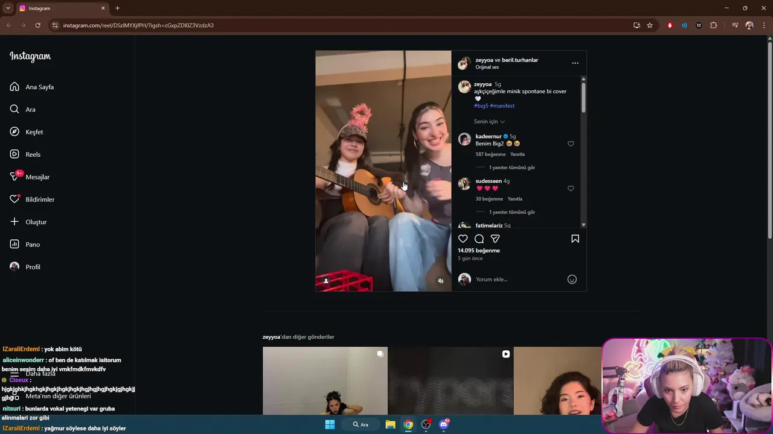Open new browser tab
The height and width of the screenshot is (434, 773).
click(117, 8)
